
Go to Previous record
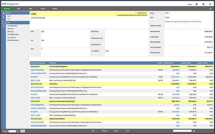pyautogui.click(x=104, y=131)
